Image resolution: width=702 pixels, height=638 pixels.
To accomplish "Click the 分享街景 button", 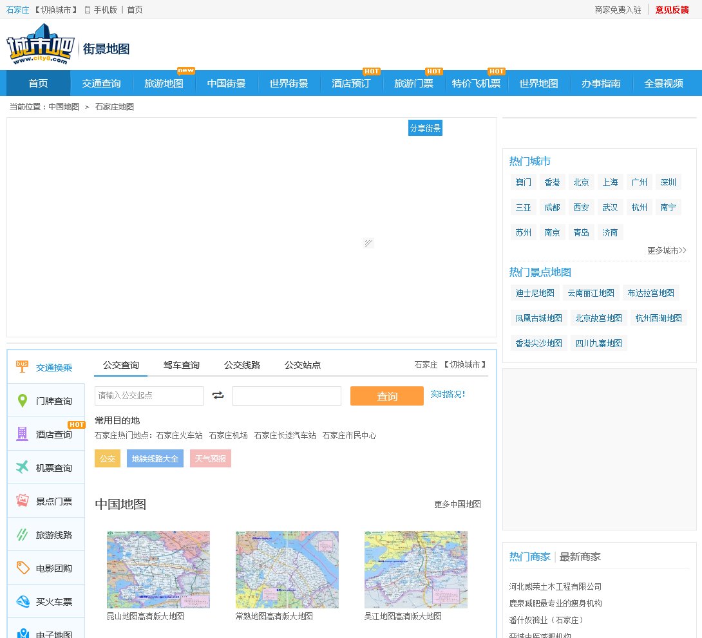I will pos(425,128).
